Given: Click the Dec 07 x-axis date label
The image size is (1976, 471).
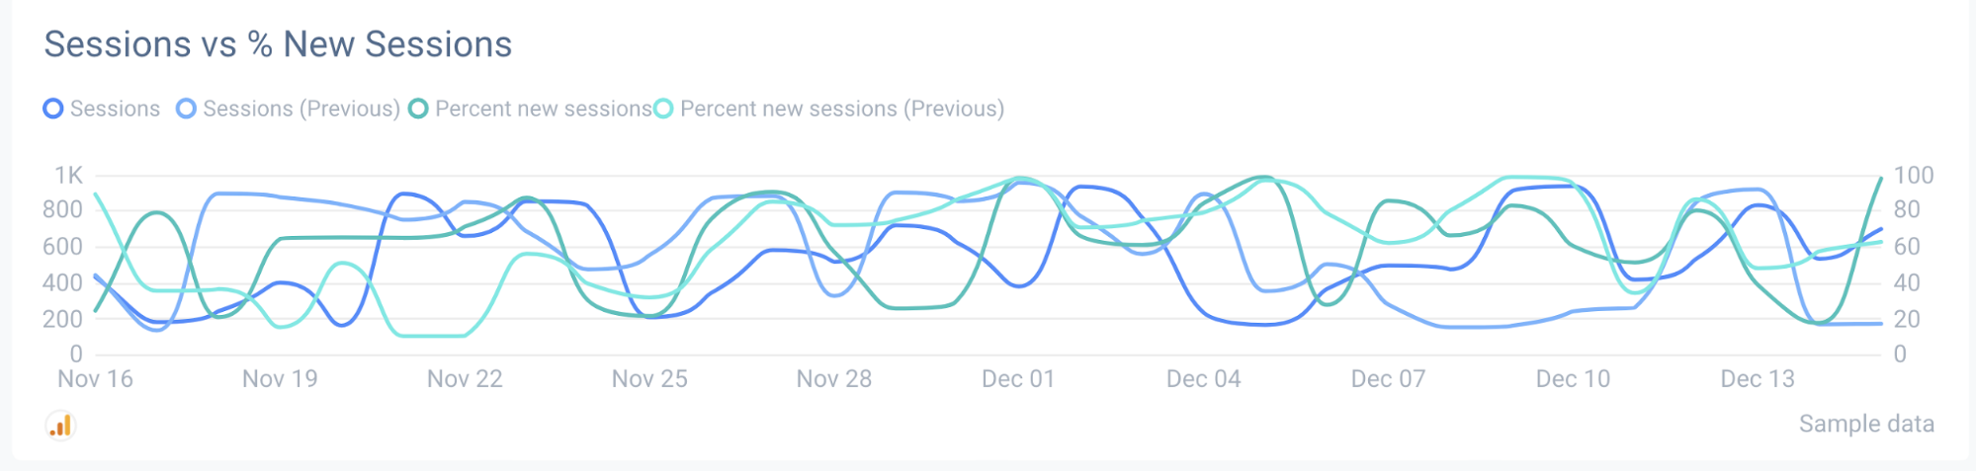Looking at the screenshot, I should click(1388, 379).
